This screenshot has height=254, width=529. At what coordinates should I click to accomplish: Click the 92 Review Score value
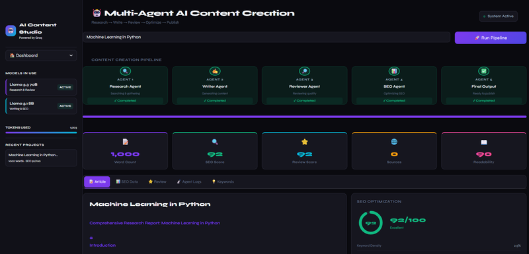point(304,154)
